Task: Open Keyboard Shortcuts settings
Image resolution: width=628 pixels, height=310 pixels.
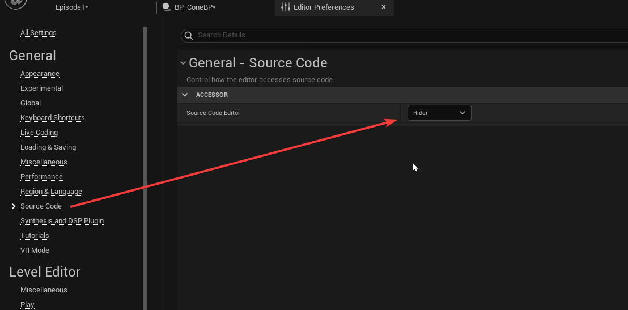Action: (x=53, y=118)
